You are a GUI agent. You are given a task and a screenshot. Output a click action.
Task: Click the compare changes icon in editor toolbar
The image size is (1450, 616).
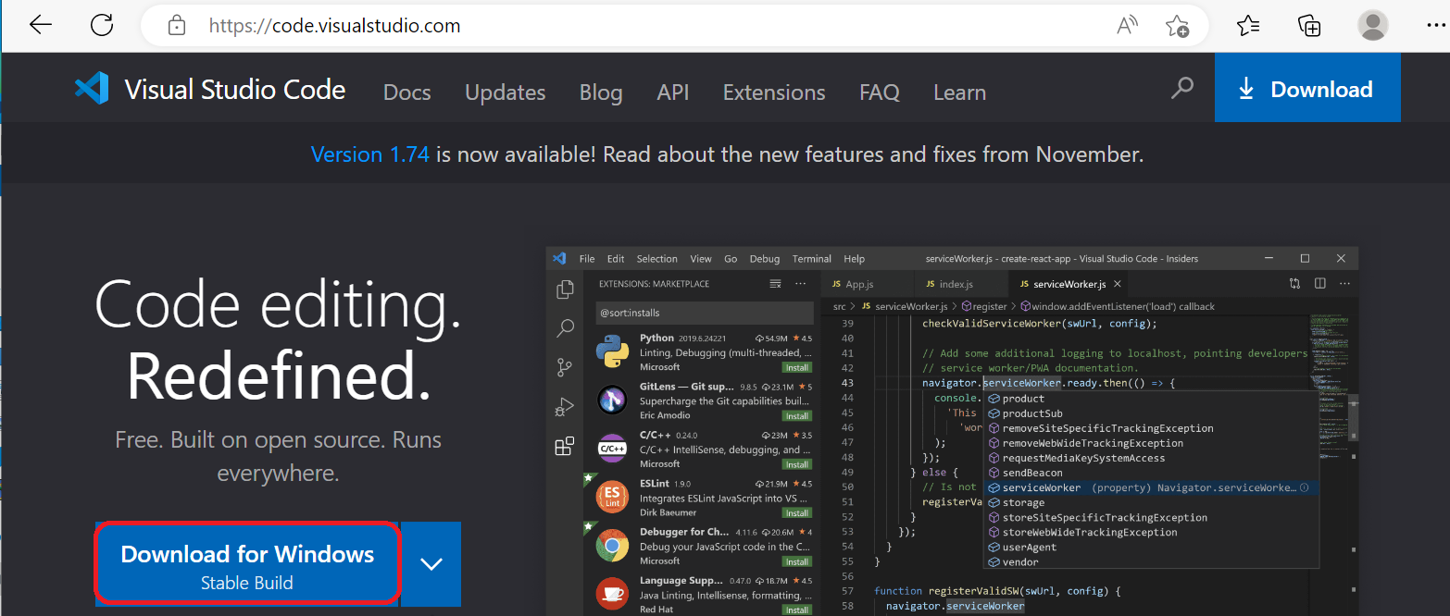pyautogui.click(x=1295, y=284)
